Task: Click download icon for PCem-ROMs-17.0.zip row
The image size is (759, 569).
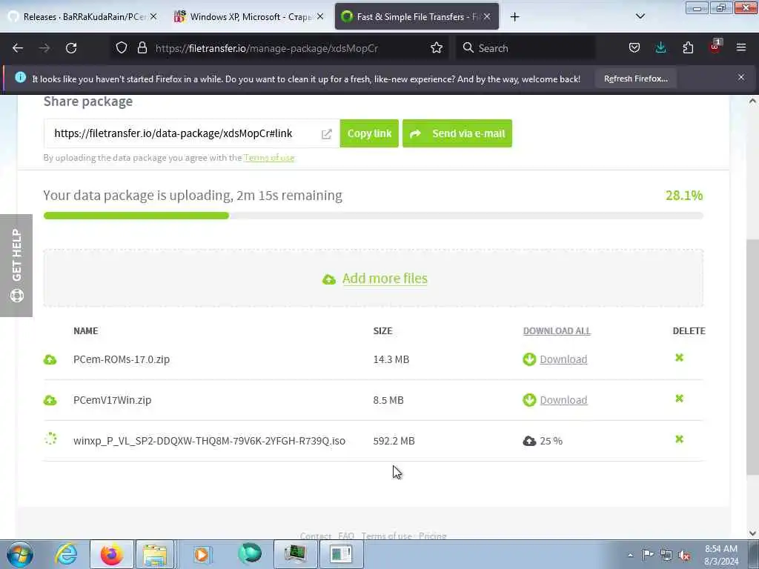Action: [x=529, y=359]
